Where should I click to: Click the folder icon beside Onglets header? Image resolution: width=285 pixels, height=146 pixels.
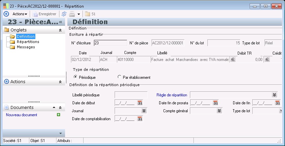7,30
